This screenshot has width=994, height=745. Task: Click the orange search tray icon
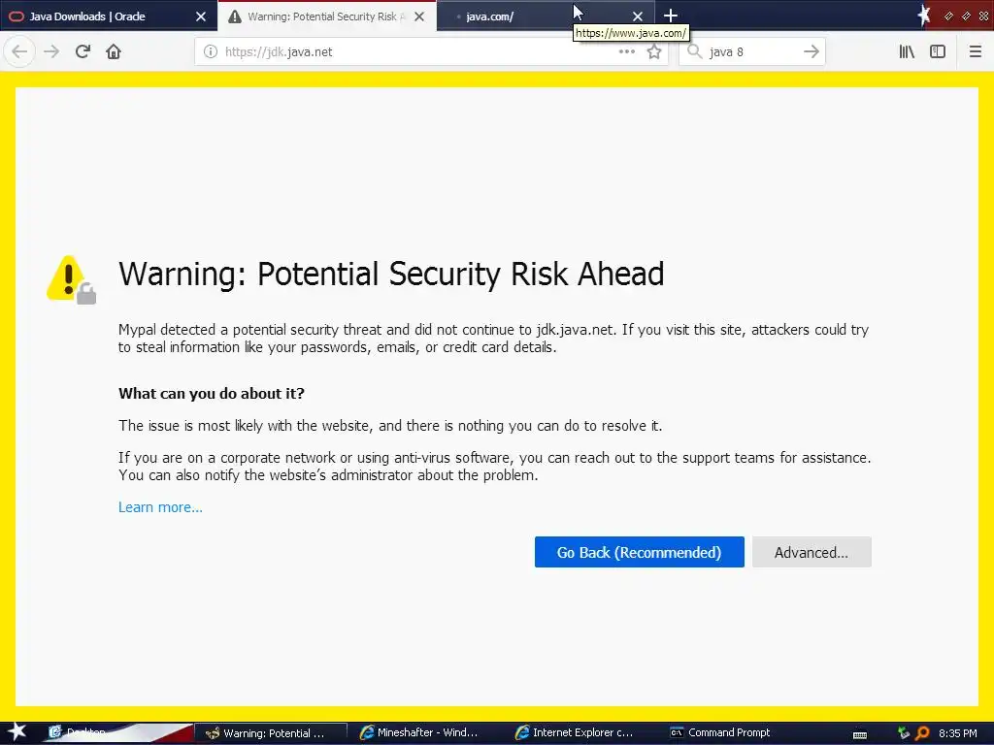[x=922, y=733]
